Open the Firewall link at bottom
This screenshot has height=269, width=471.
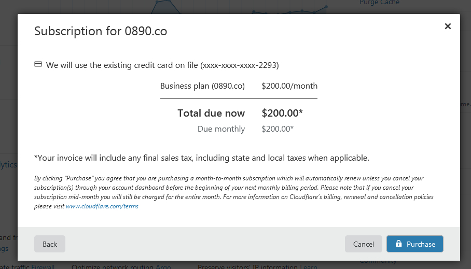click(x=43, y=266)
